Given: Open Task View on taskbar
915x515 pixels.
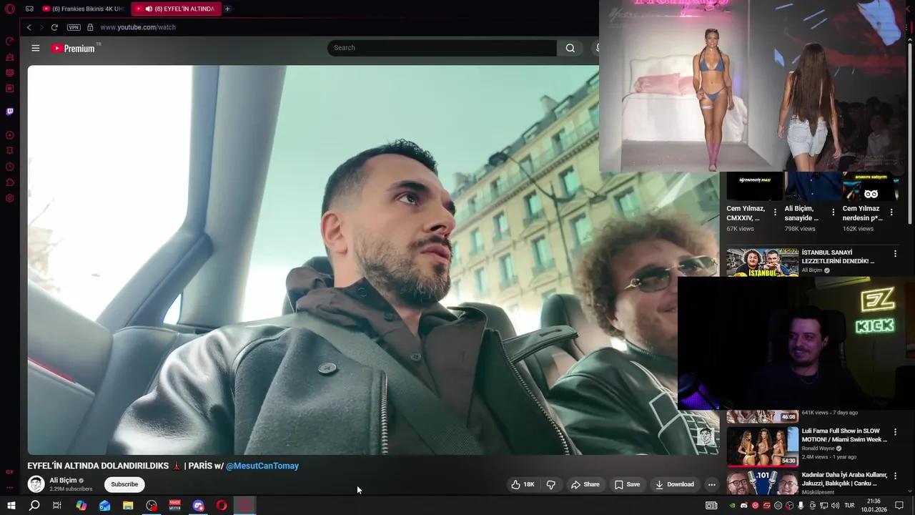Looking at the screenshot, I should click(57, 506).
